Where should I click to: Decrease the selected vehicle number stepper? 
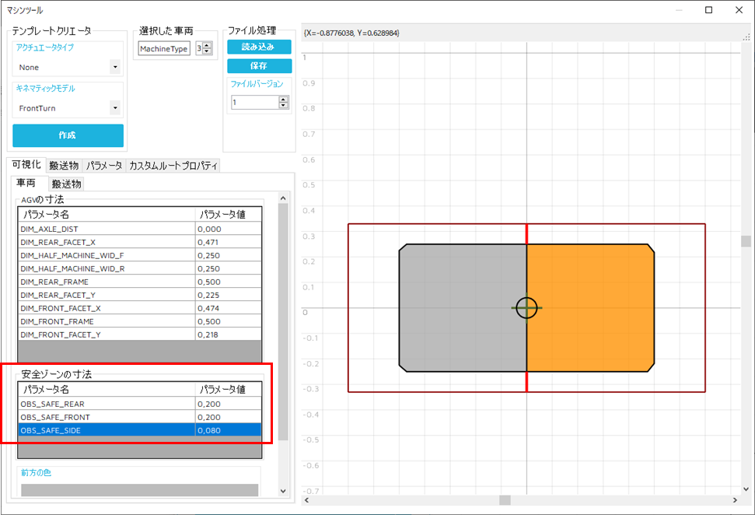click(x=207, y=52)
